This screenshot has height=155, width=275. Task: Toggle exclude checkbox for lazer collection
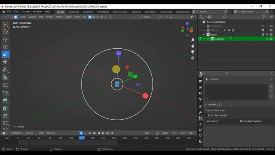pyautogui.click(x=263, y=34)
